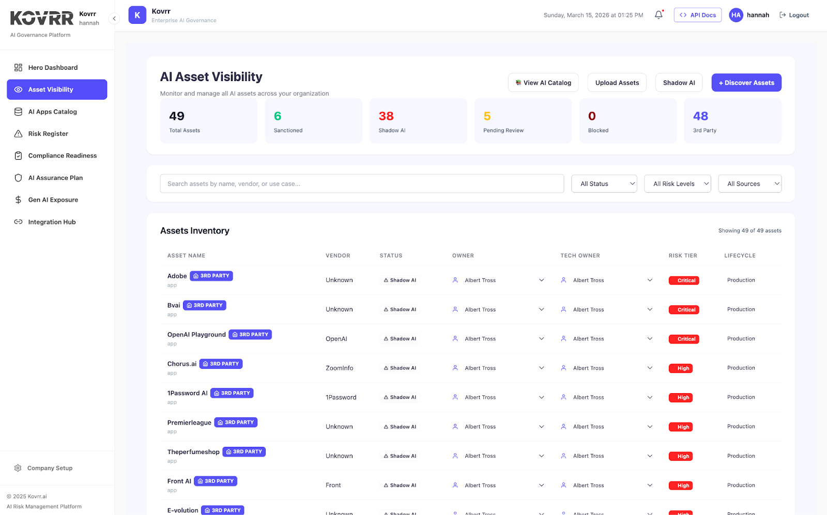Image resolution: width=827 pixels, height=515 pixels.
Task: Click the 3RD PARTY badge next to Bvai
Action: tap(205, 305)
